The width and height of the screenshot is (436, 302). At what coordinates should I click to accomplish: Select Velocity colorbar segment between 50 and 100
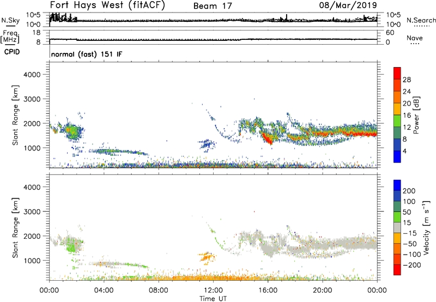(397, 207)
